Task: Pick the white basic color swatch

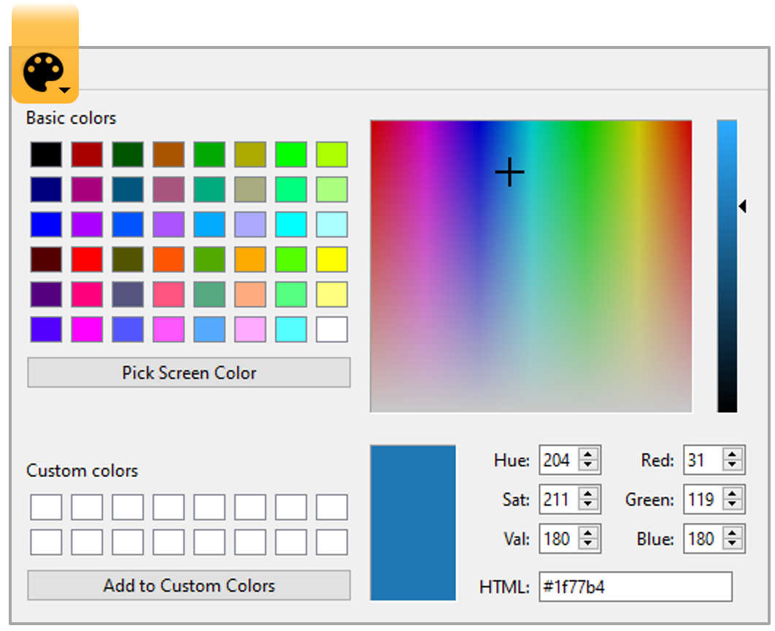Action: pyautogui.click(x=332, y=330)
